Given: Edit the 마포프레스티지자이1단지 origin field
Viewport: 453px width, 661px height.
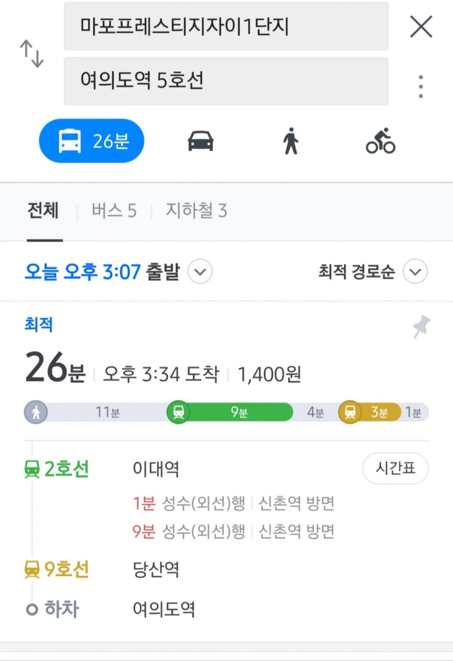Looking at the screenshot, I should pos(226,26).
